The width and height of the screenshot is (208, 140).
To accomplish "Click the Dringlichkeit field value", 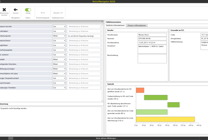I will coord(204,38).
